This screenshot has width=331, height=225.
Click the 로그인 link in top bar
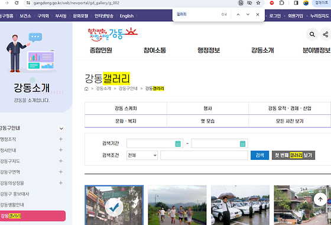[x=275, y=16]
